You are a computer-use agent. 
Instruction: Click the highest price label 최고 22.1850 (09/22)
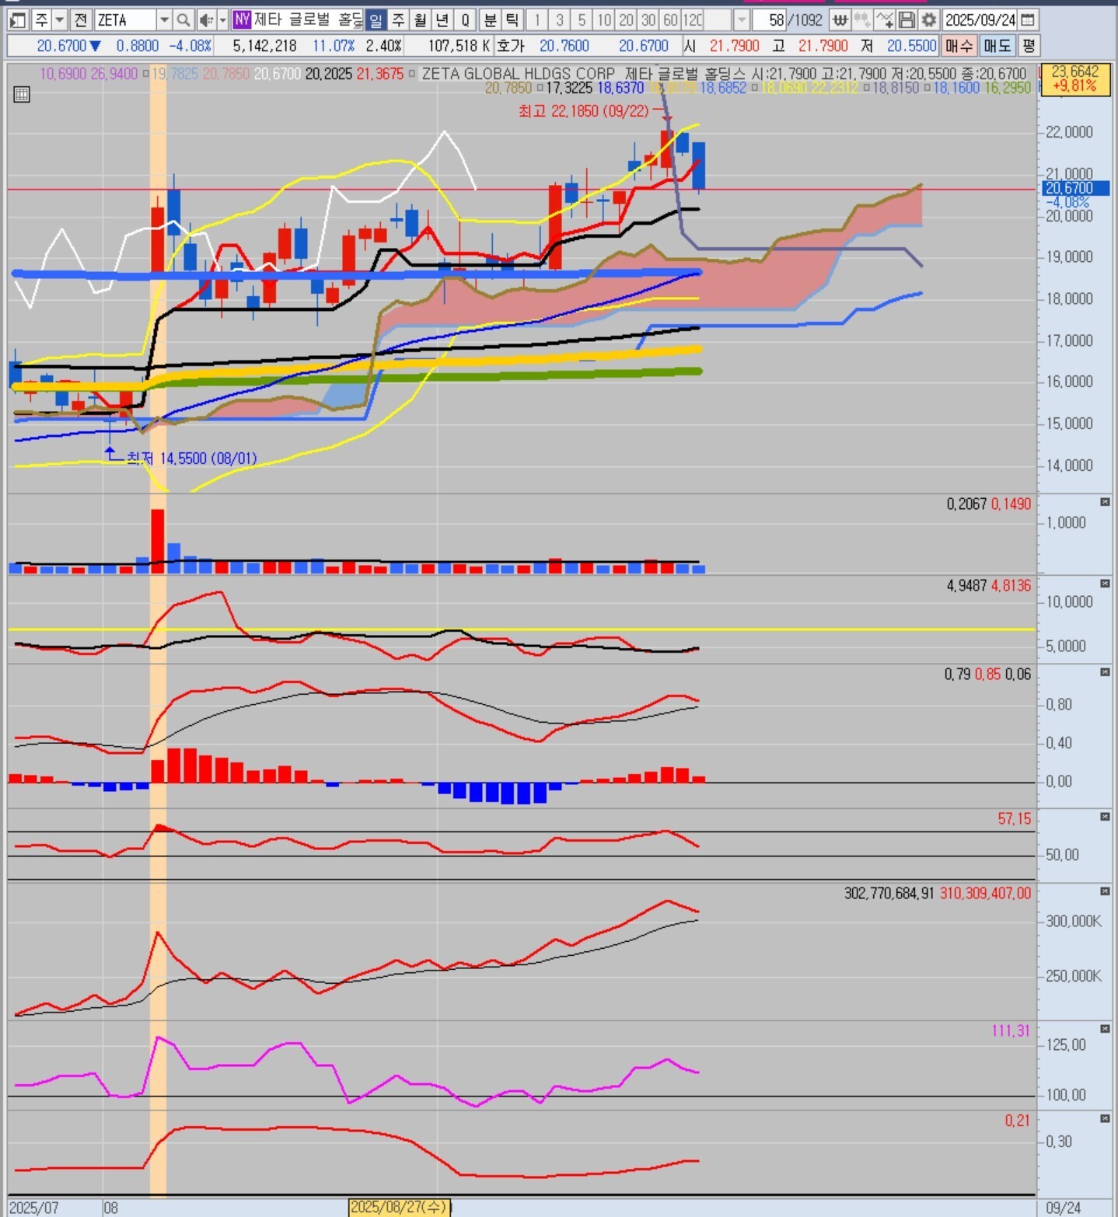coord(583,111)
